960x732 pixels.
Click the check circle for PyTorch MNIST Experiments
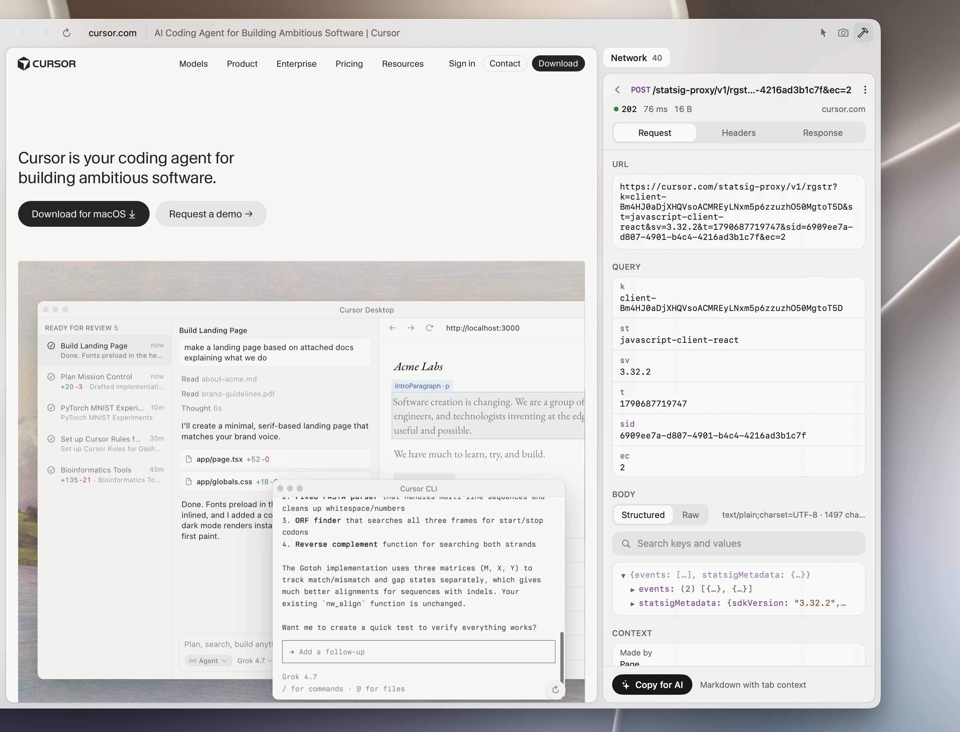[51, 408]
